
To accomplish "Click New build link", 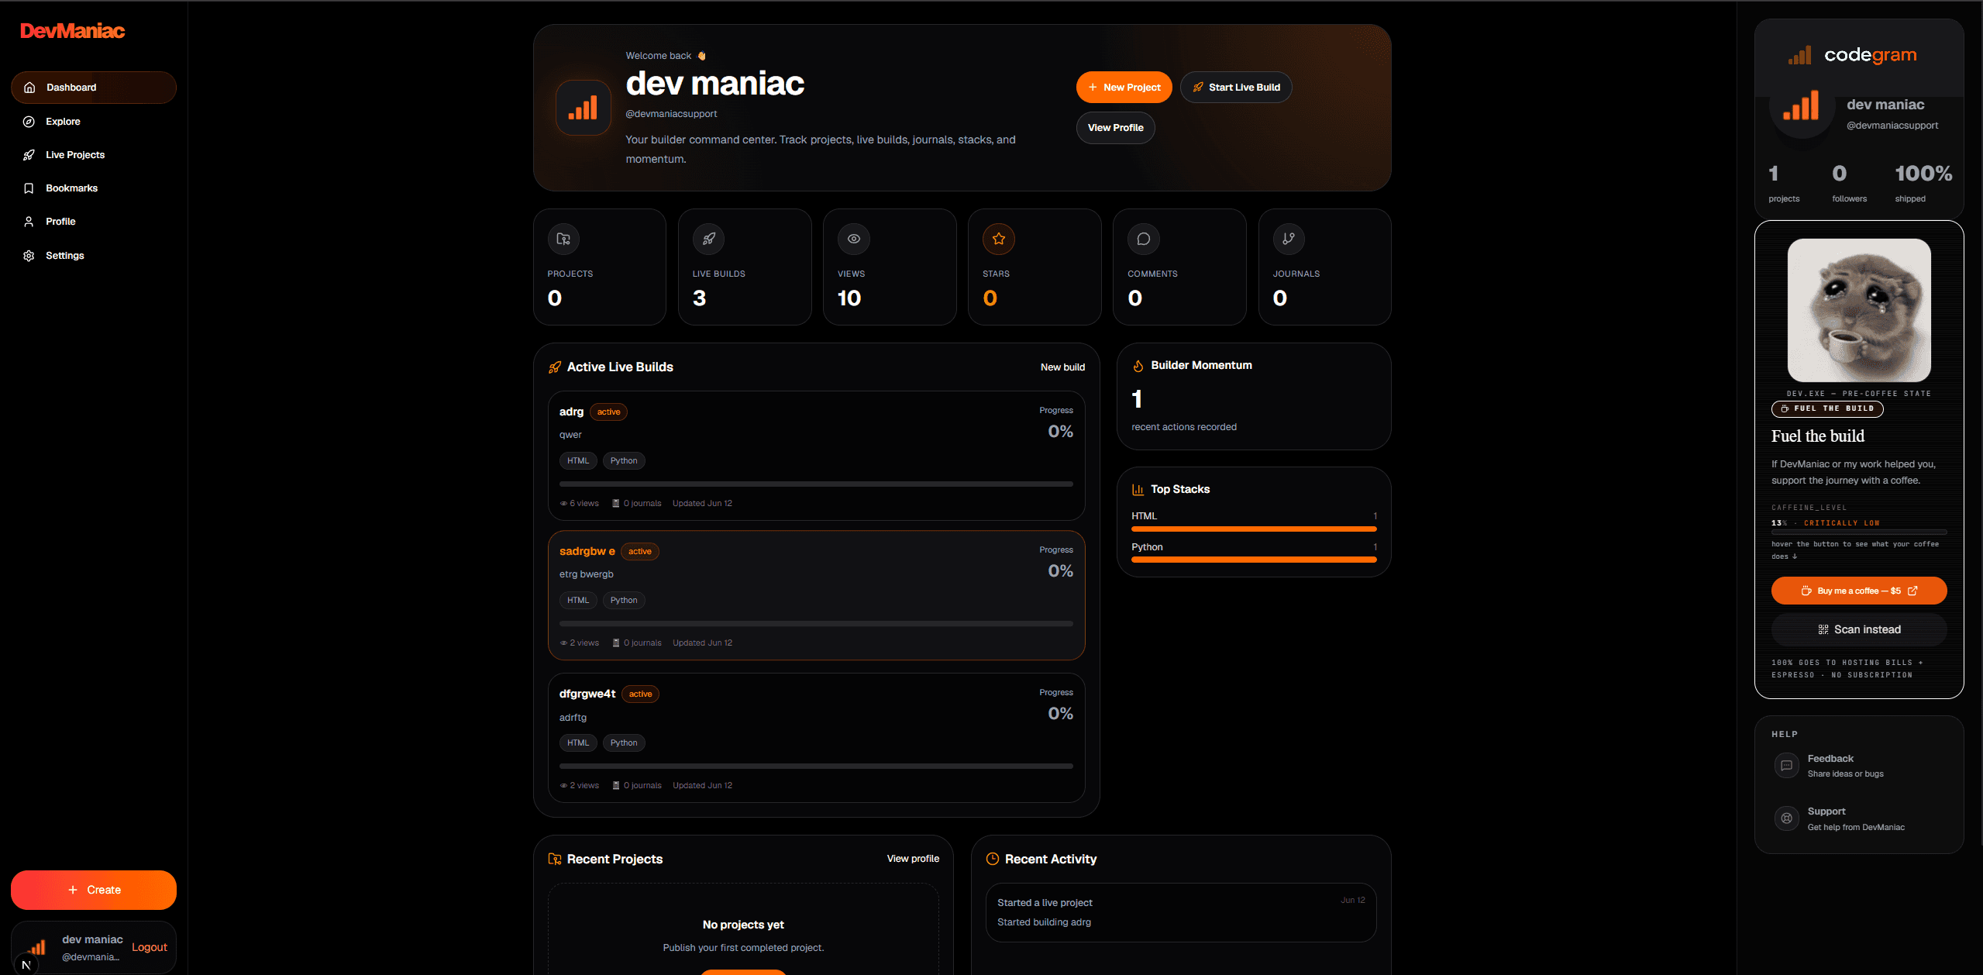I will [1062, 367].
